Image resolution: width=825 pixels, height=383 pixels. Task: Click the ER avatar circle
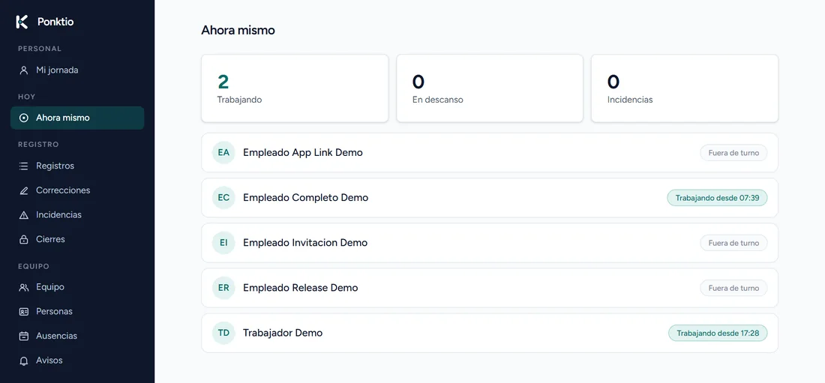[x=223, y=288]
